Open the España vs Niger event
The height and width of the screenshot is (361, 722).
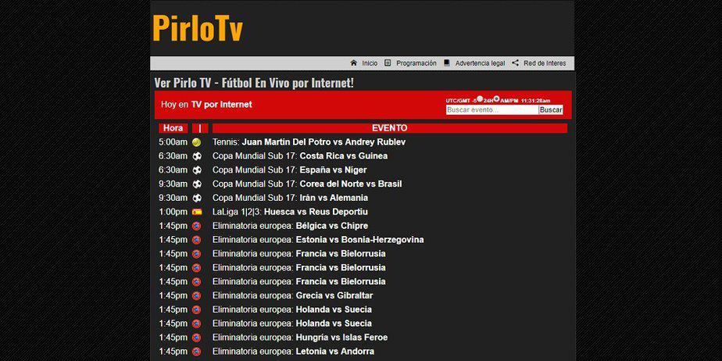(290, 170)
